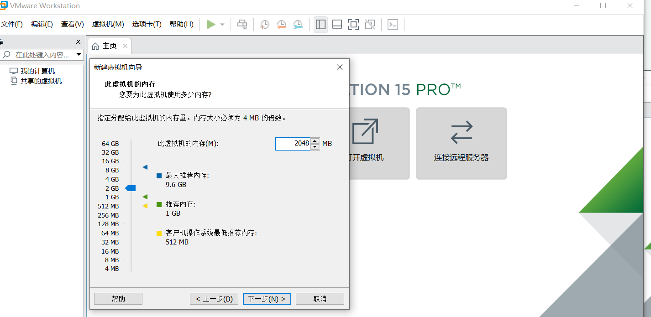This screenshot has height=317, width=651.
Task: Toggle the thumbnail bar view icon
Action: tap(337, 24)
